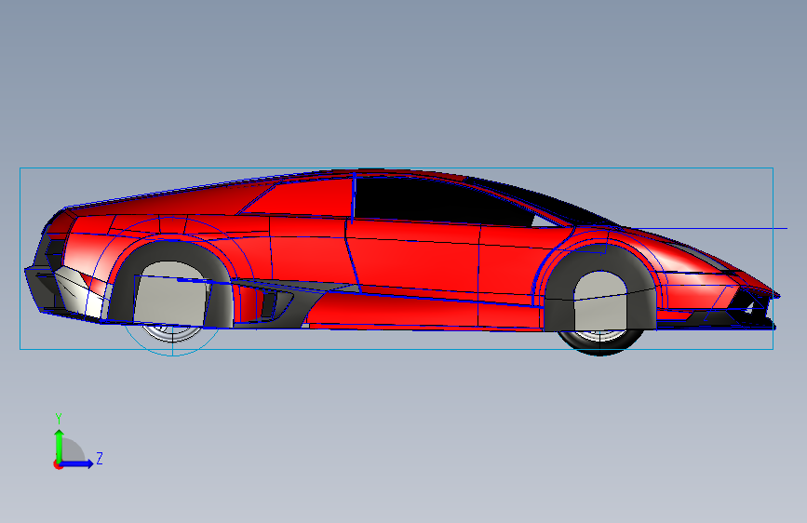
Task: Click the blue Z axis arrow on triad
Action: 77,463
